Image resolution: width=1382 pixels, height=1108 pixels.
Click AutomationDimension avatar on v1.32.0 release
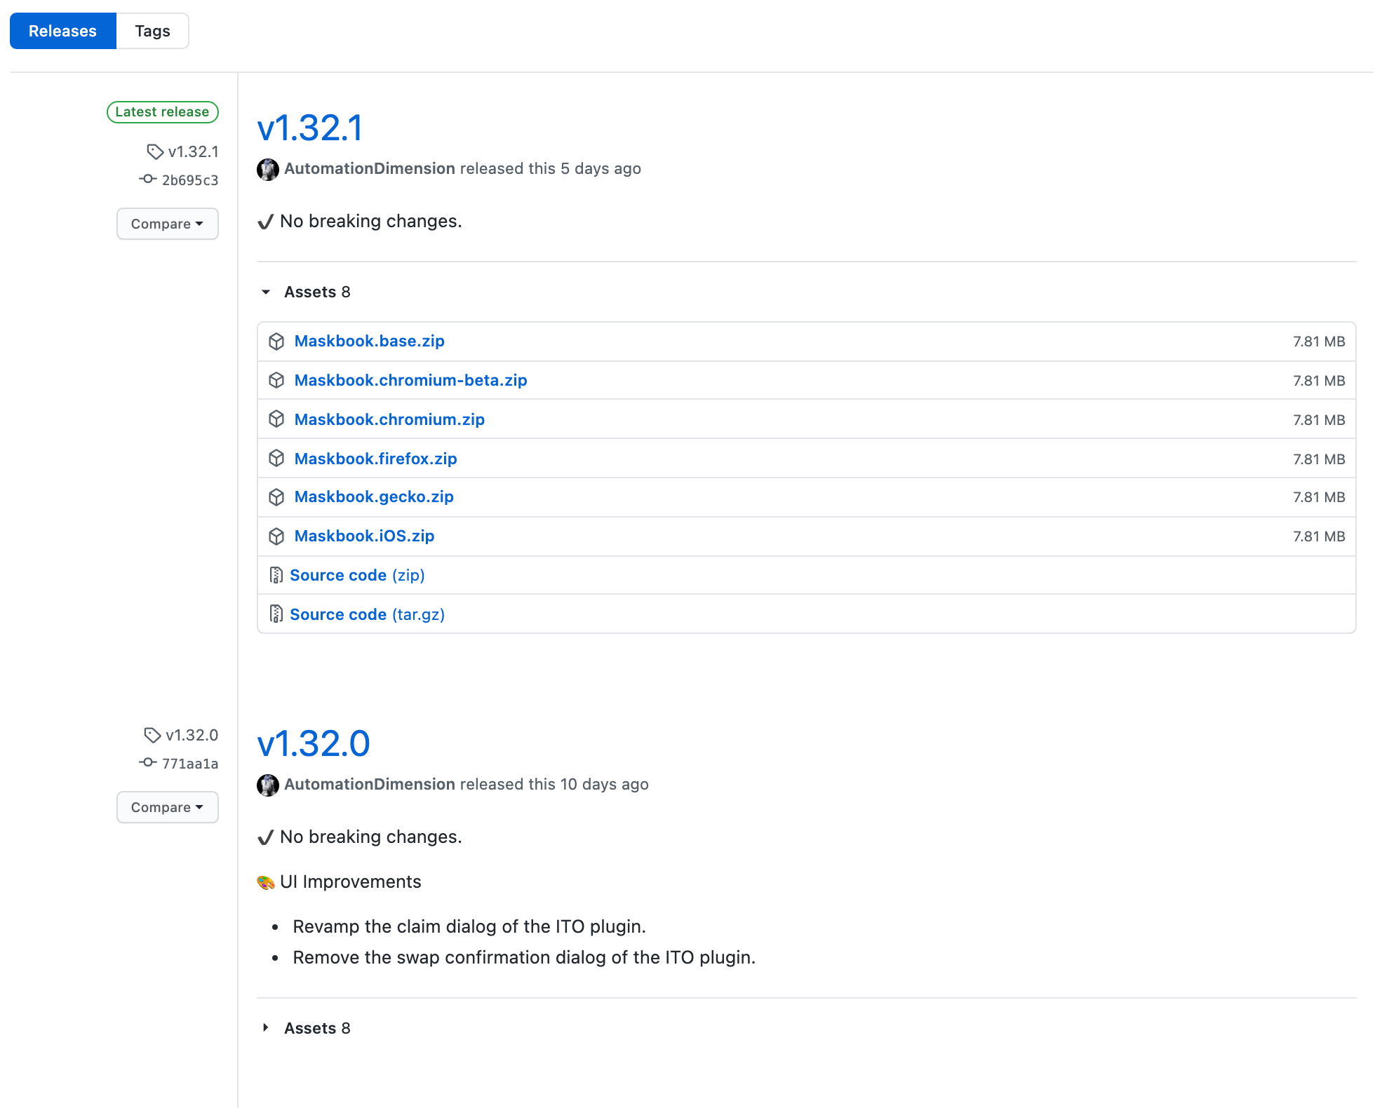(x=268, y=785)
